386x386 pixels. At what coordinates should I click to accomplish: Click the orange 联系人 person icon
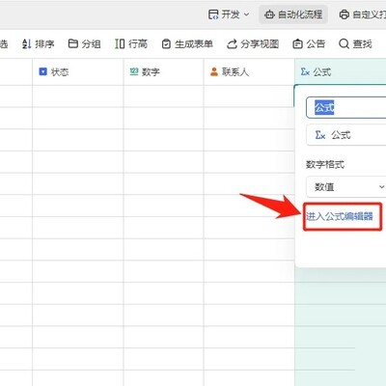[214, 71]
